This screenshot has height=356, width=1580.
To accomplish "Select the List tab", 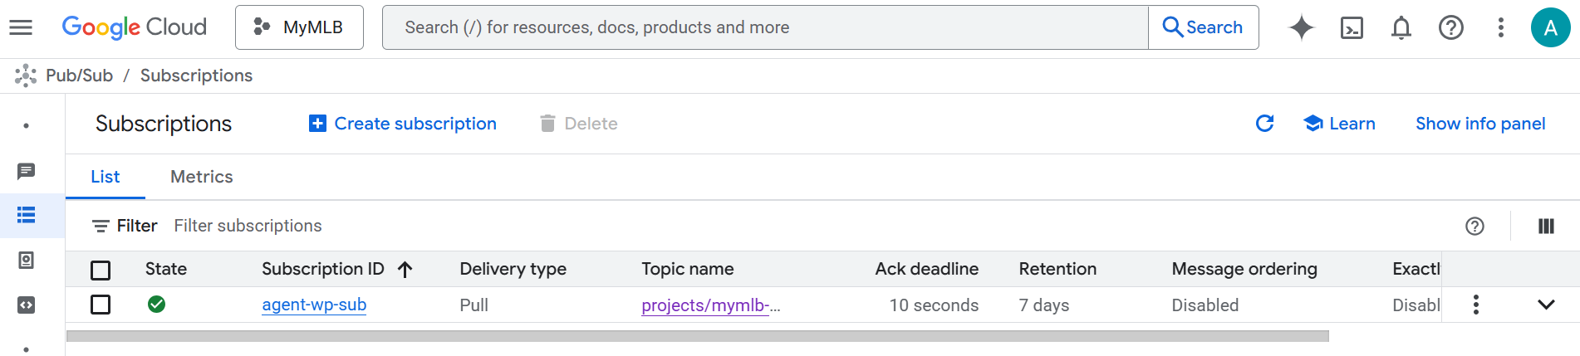I will [105, 177].
